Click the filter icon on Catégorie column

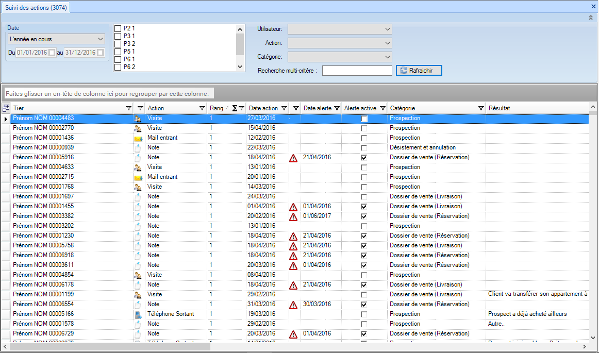[x=481, y=108]
